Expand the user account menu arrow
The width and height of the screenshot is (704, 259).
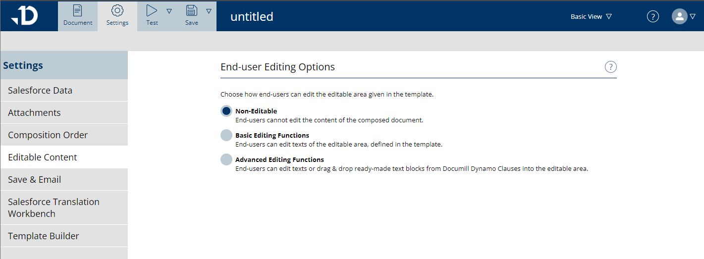point(693,16)
